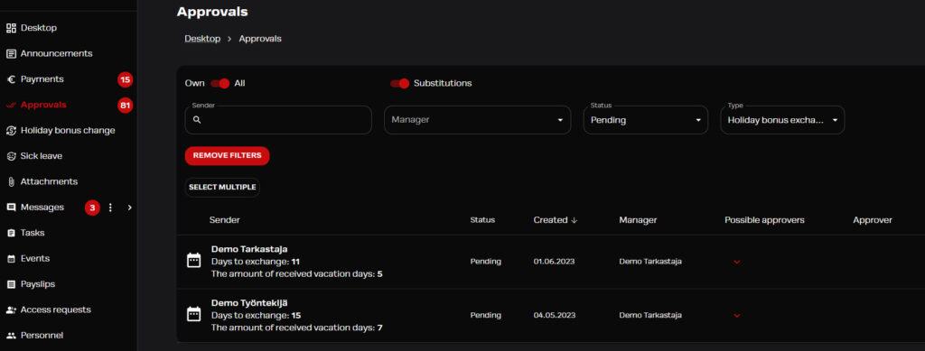The width and height of the screenshot is (925, 351).
Task: Click the Personnel people icon
Action: 11,335
